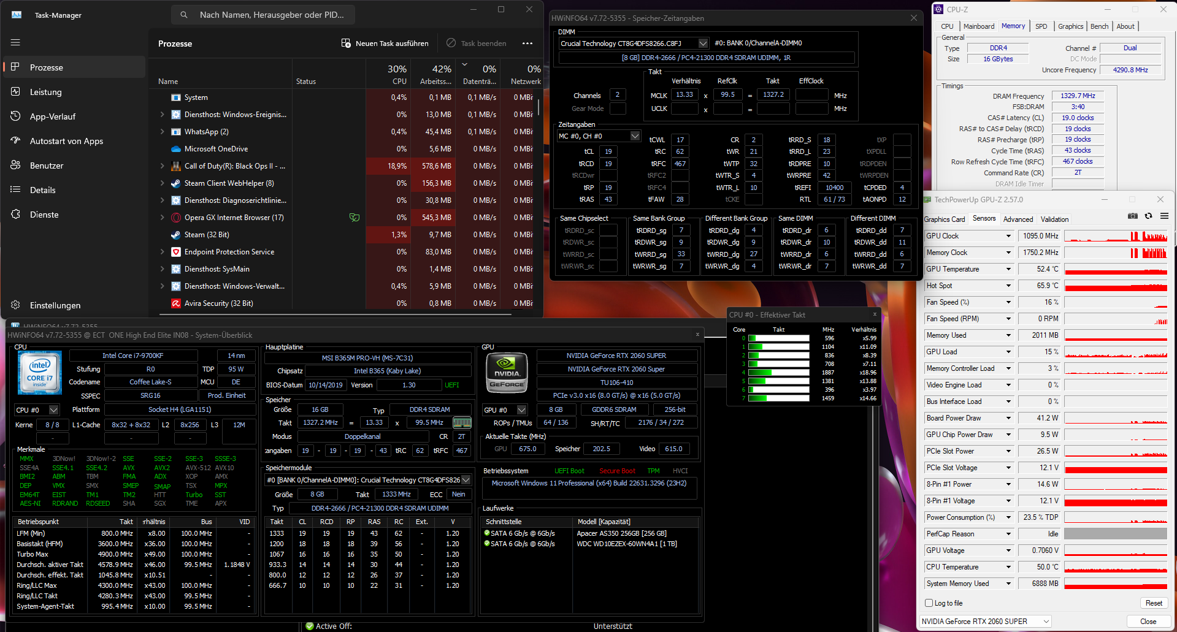Take a GPU-Z screenshot with the camera icon

(x=1133, y=216)
